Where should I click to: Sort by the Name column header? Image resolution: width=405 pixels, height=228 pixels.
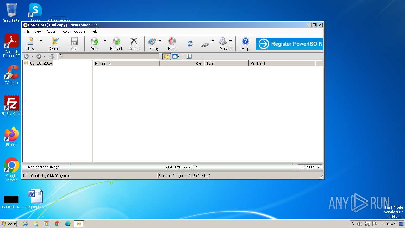click(127, 63)
